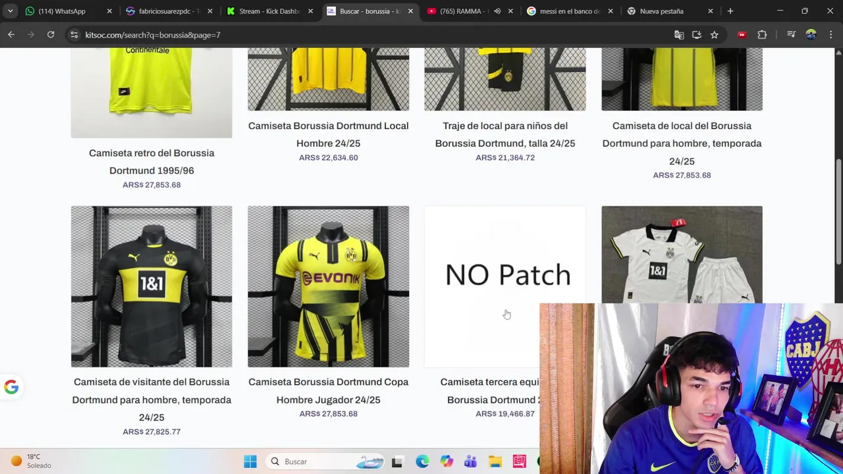Switch to the fabriciosuarezpdc tab
Screen dimensions: 843x474
(169, 11)
